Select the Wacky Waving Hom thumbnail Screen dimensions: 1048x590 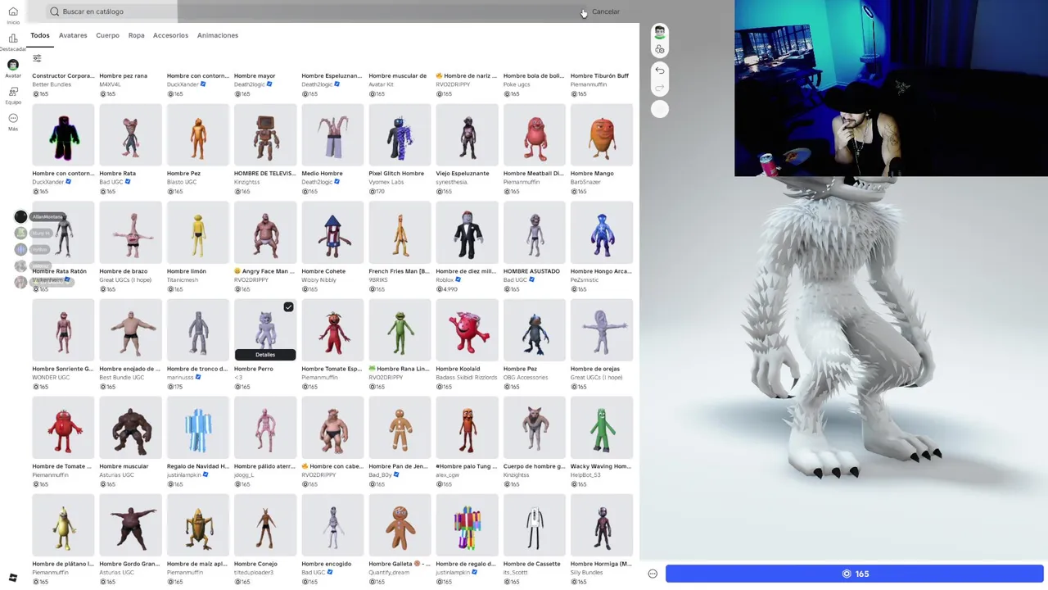(602, 427)
